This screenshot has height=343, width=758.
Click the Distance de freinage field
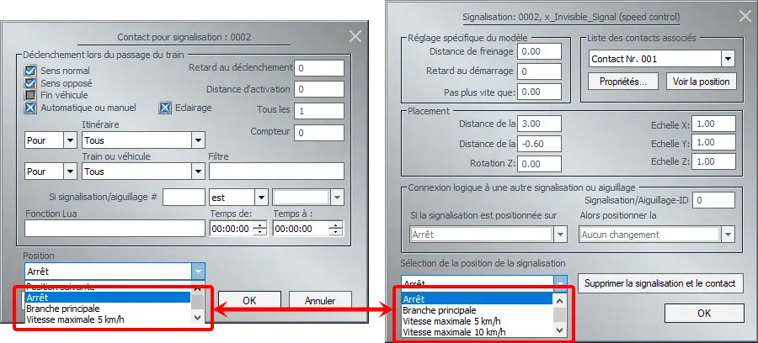coord(539,51)
